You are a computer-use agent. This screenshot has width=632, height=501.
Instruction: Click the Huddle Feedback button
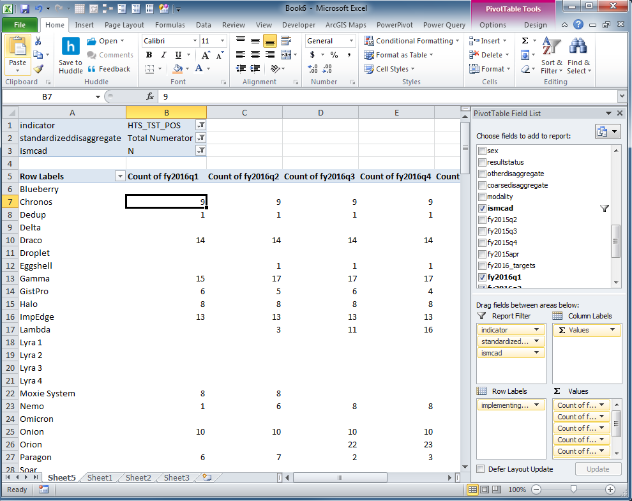coord(109,69)
